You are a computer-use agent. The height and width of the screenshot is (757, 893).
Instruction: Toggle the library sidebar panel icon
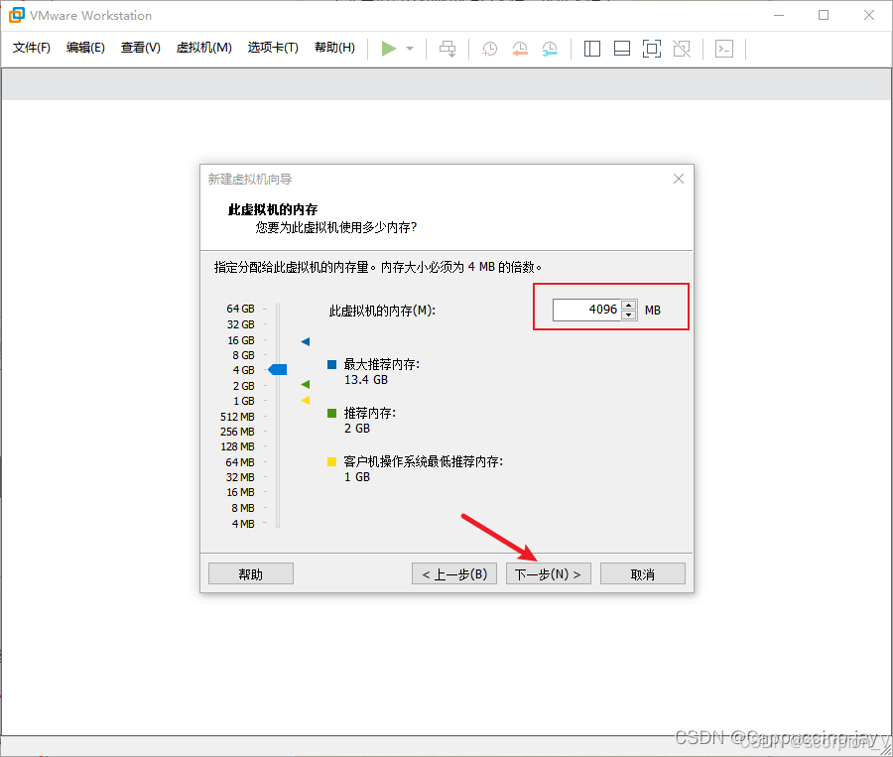[x=592, y=49]
